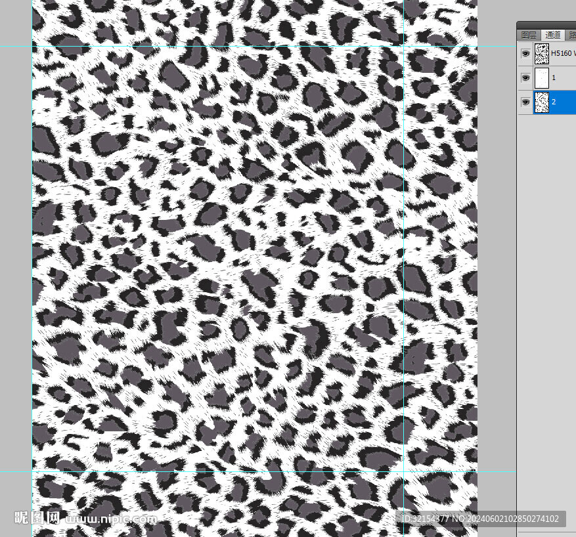This screenshot has width=576, height=537.
Task: Click gray pasteboard between canvas and panel
Action: 497,263
